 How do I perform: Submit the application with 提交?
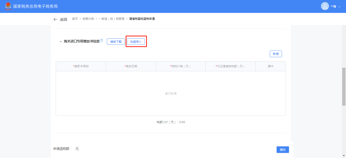(283, 150)
